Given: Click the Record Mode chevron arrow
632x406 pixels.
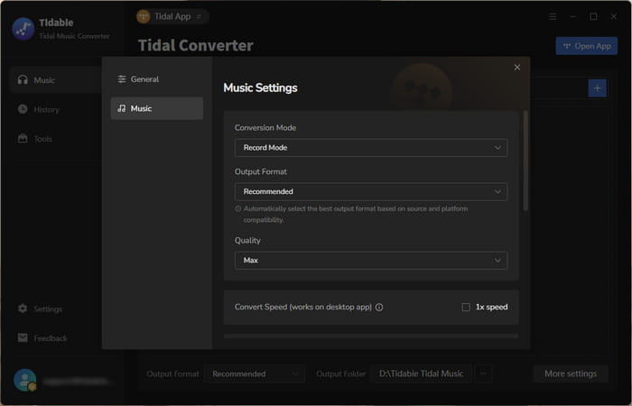Looking at the screenshot, I should click(x=497, y=148).
